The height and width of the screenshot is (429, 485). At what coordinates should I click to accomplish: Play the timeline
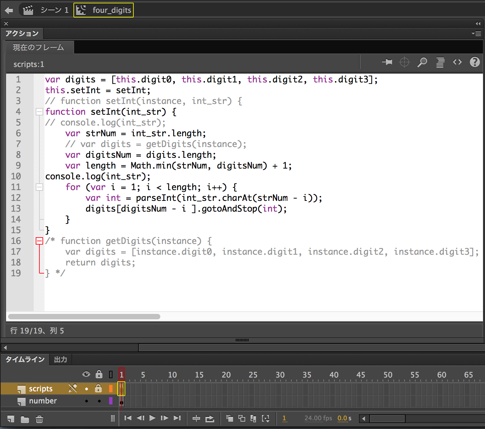[152, 418]
